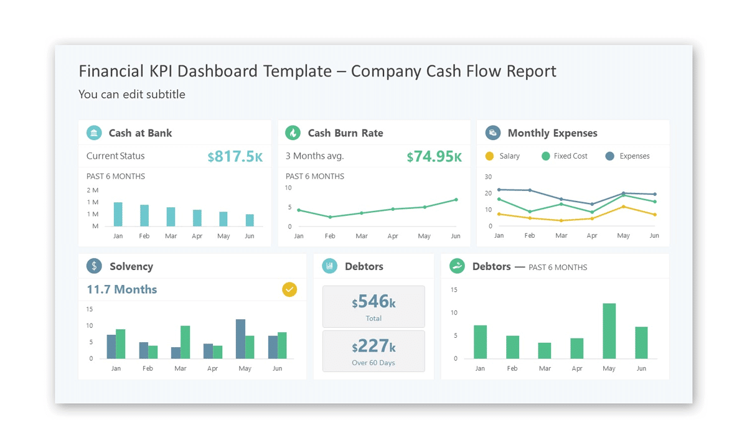This screenshot has height=448, width=747.
Task: Click the green Debtors handshake icon
Action: [x=458, y=266]
